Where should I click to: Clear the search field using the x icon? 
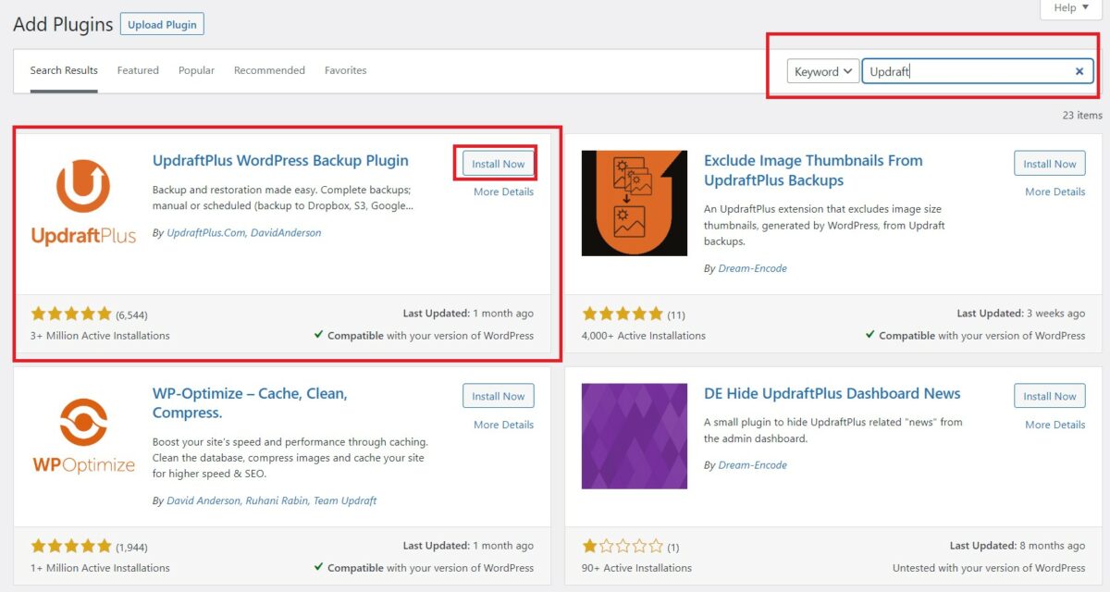click(x=1079, y=70)
